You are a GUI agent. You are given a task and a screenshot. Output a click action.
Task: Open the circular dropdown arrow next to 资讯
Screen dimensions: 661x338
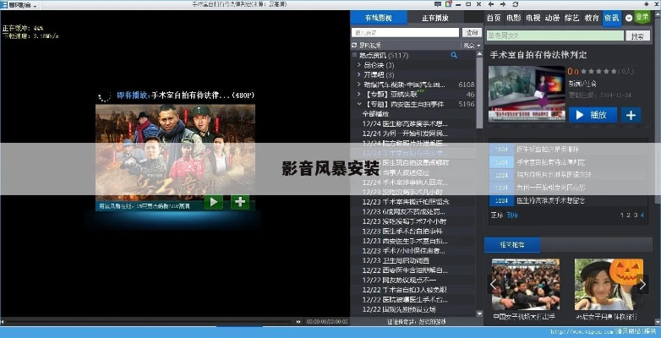[x=628, y=17]
